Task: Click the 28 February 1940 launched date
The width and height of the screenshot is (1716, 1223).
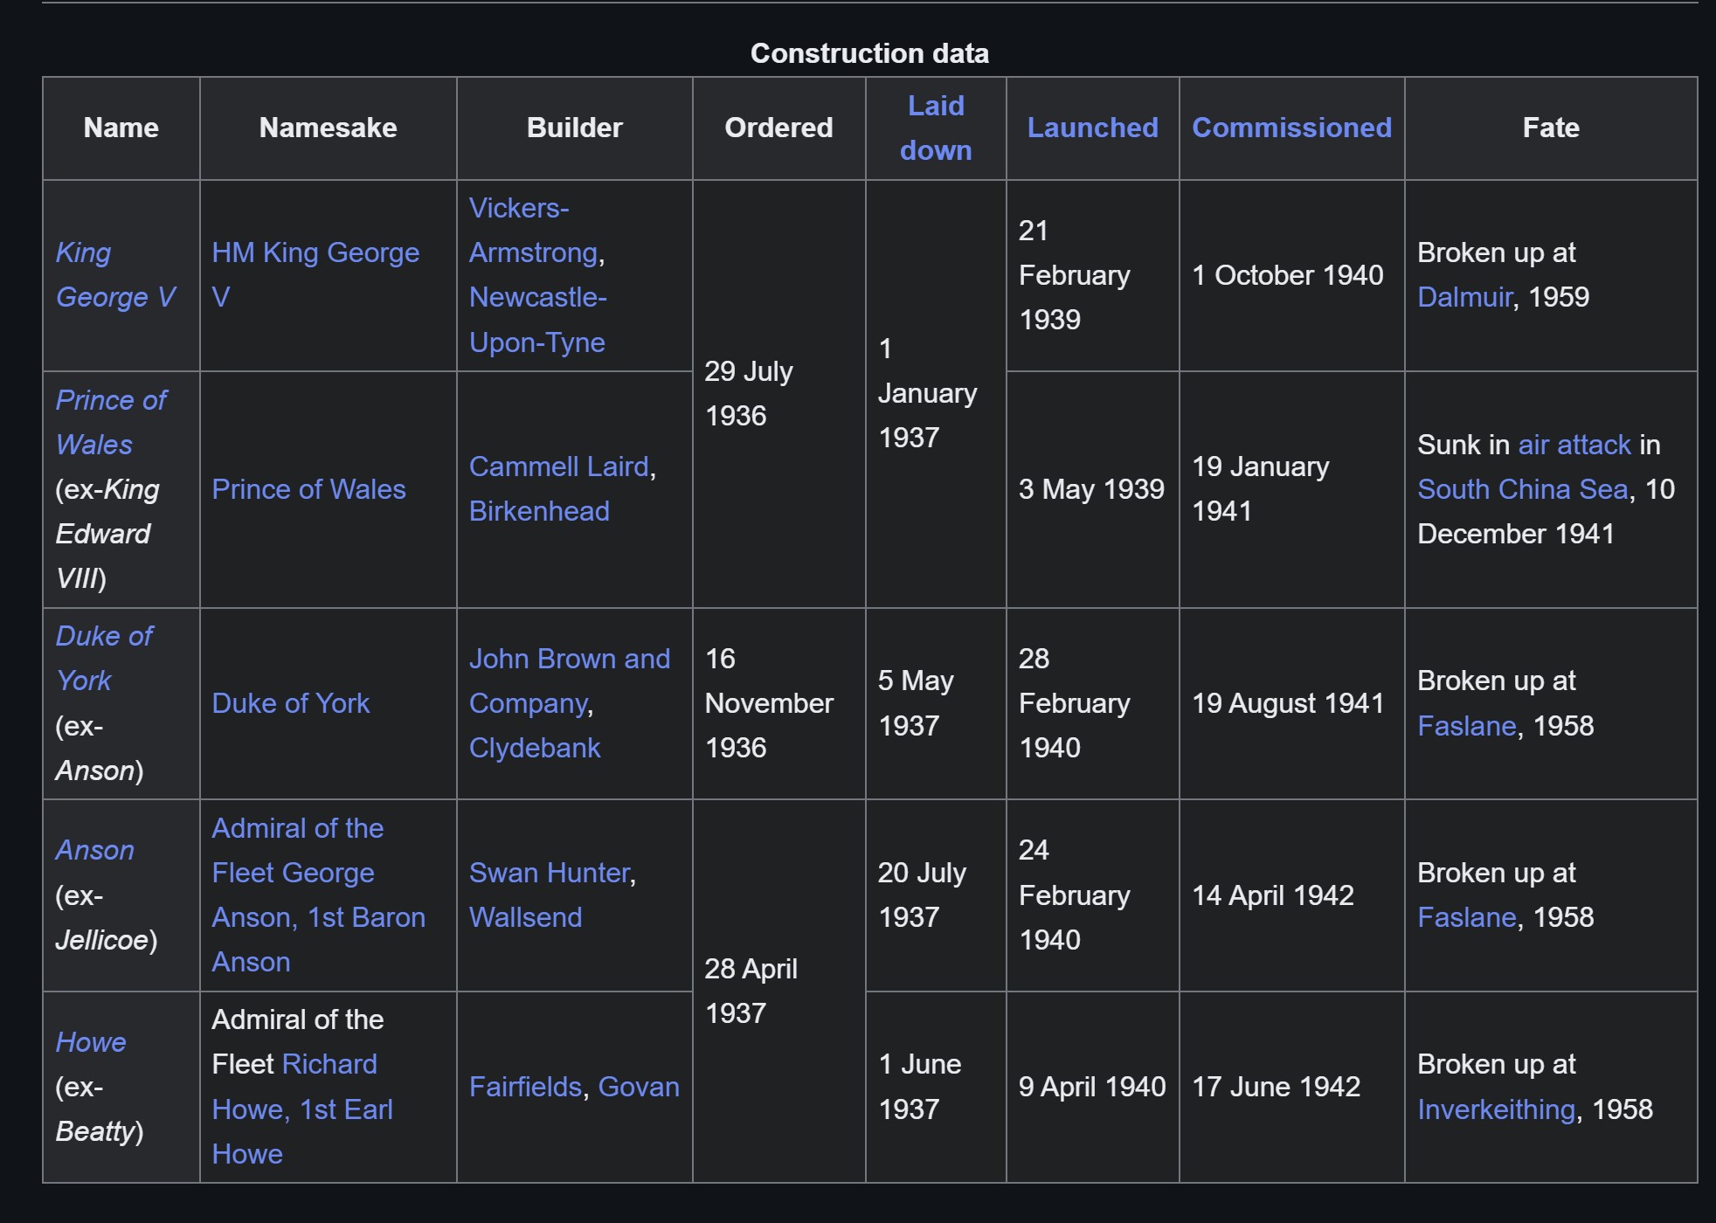Action: (x=1075, y=704)
